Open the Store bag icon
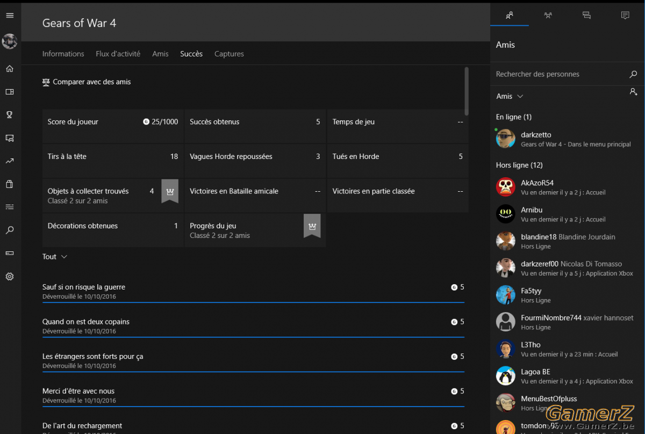645x434 pixels. 10,184
